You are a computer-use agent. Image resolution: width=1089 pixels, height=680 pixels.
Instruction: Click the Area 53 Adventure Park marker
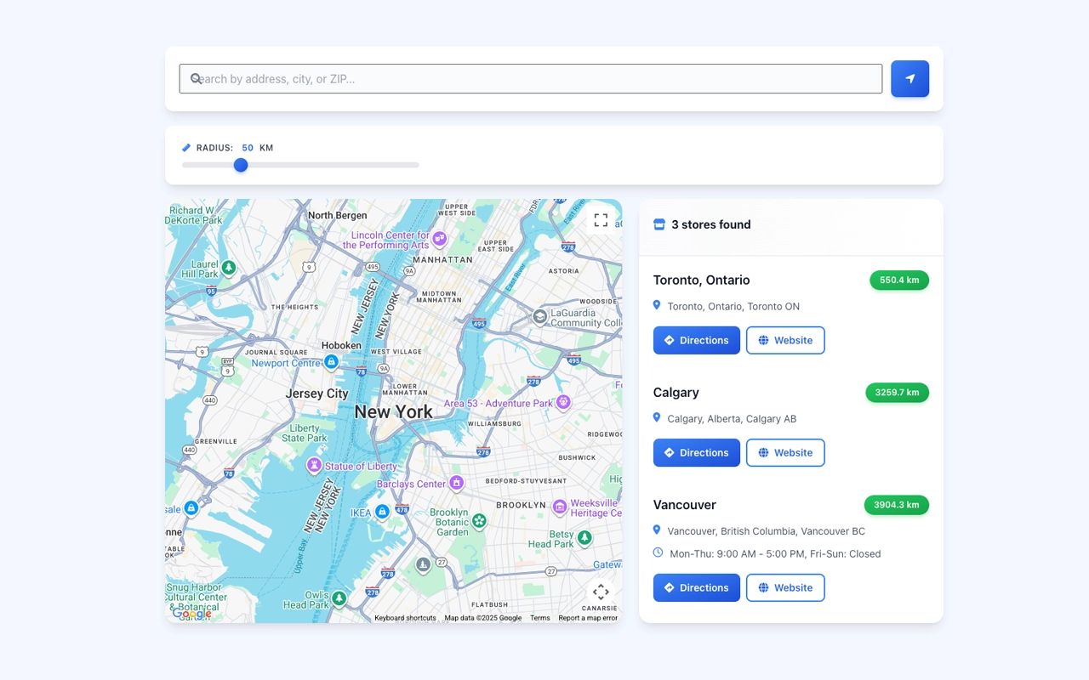[x=563, y=402]
